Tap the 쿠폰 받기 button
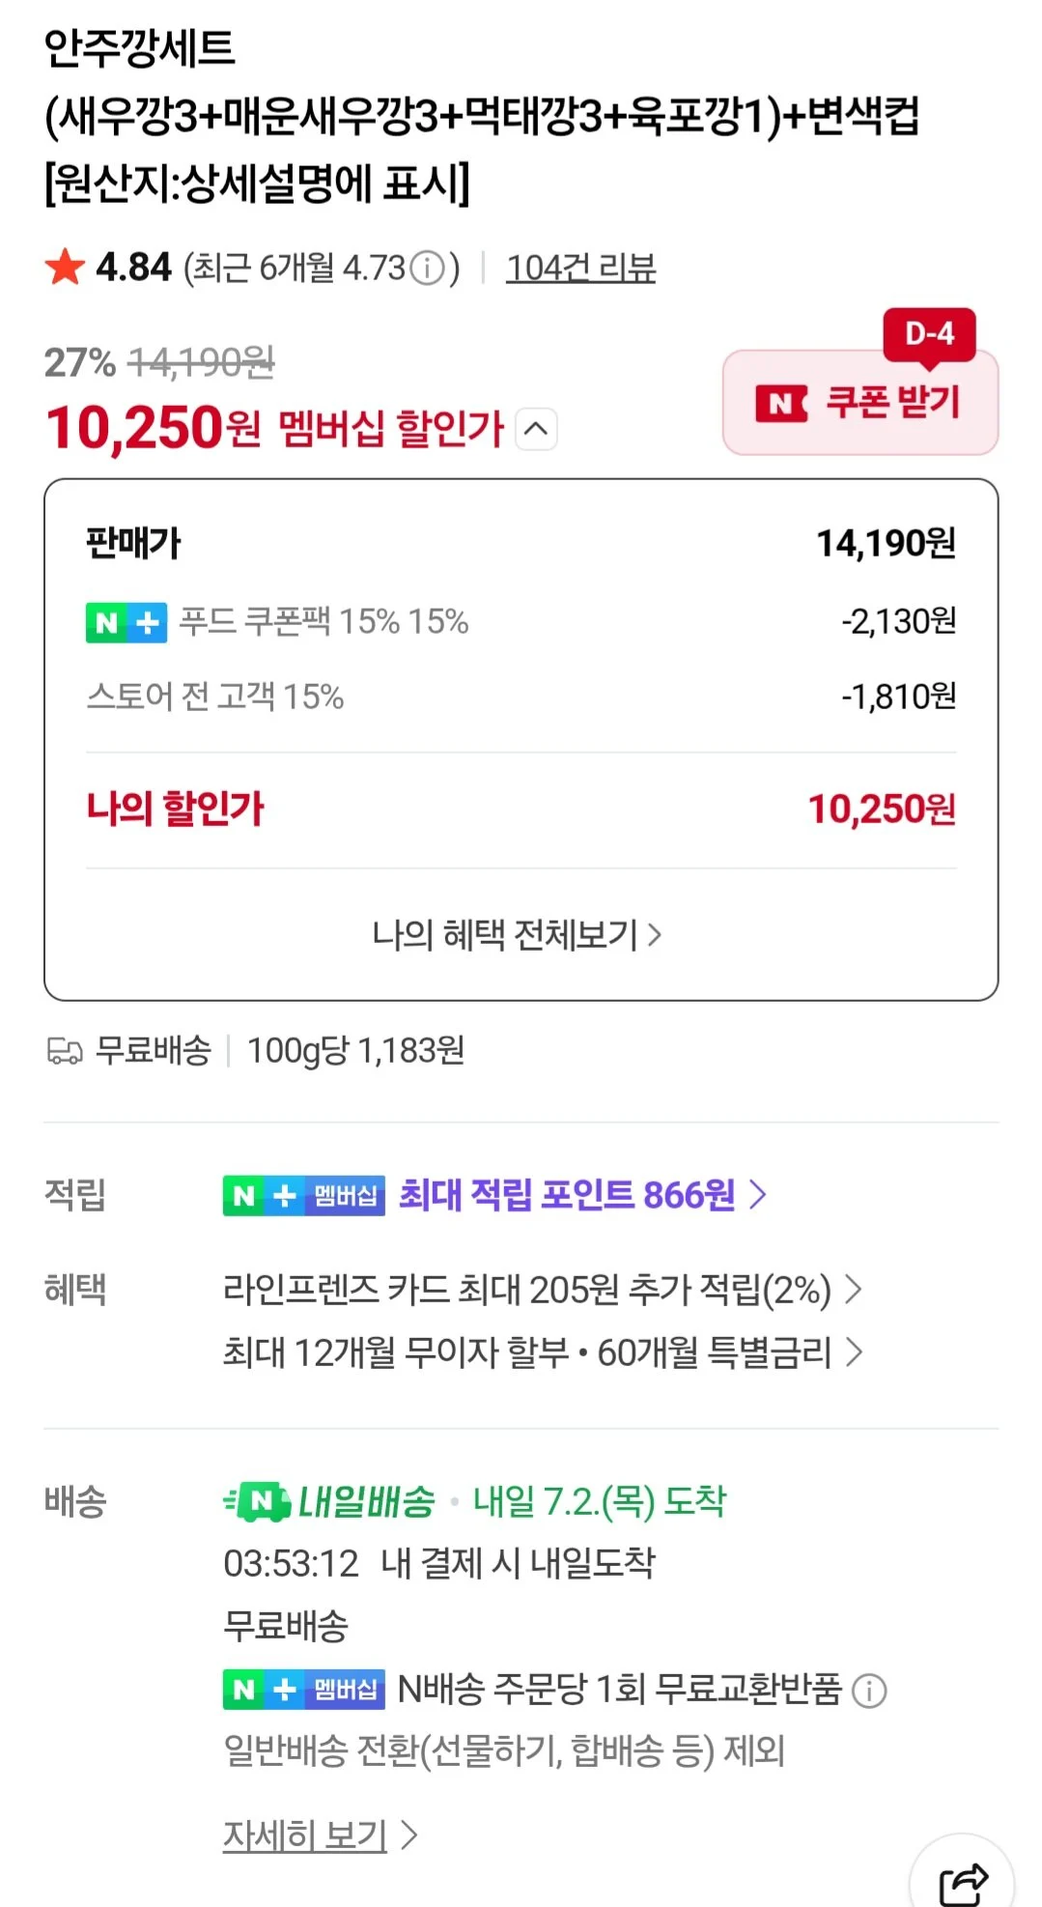This screenshot has height=1907, width=1042. point(860,403)
